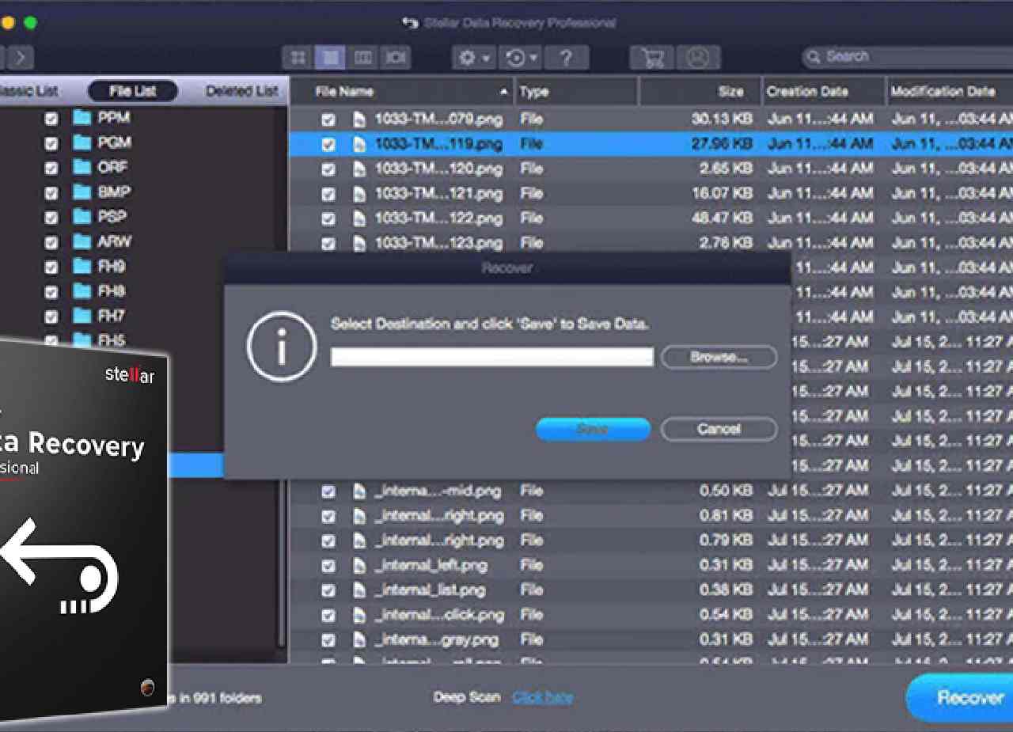Switch to the list view
The image size is (1013, 732).
coord(330,58)
